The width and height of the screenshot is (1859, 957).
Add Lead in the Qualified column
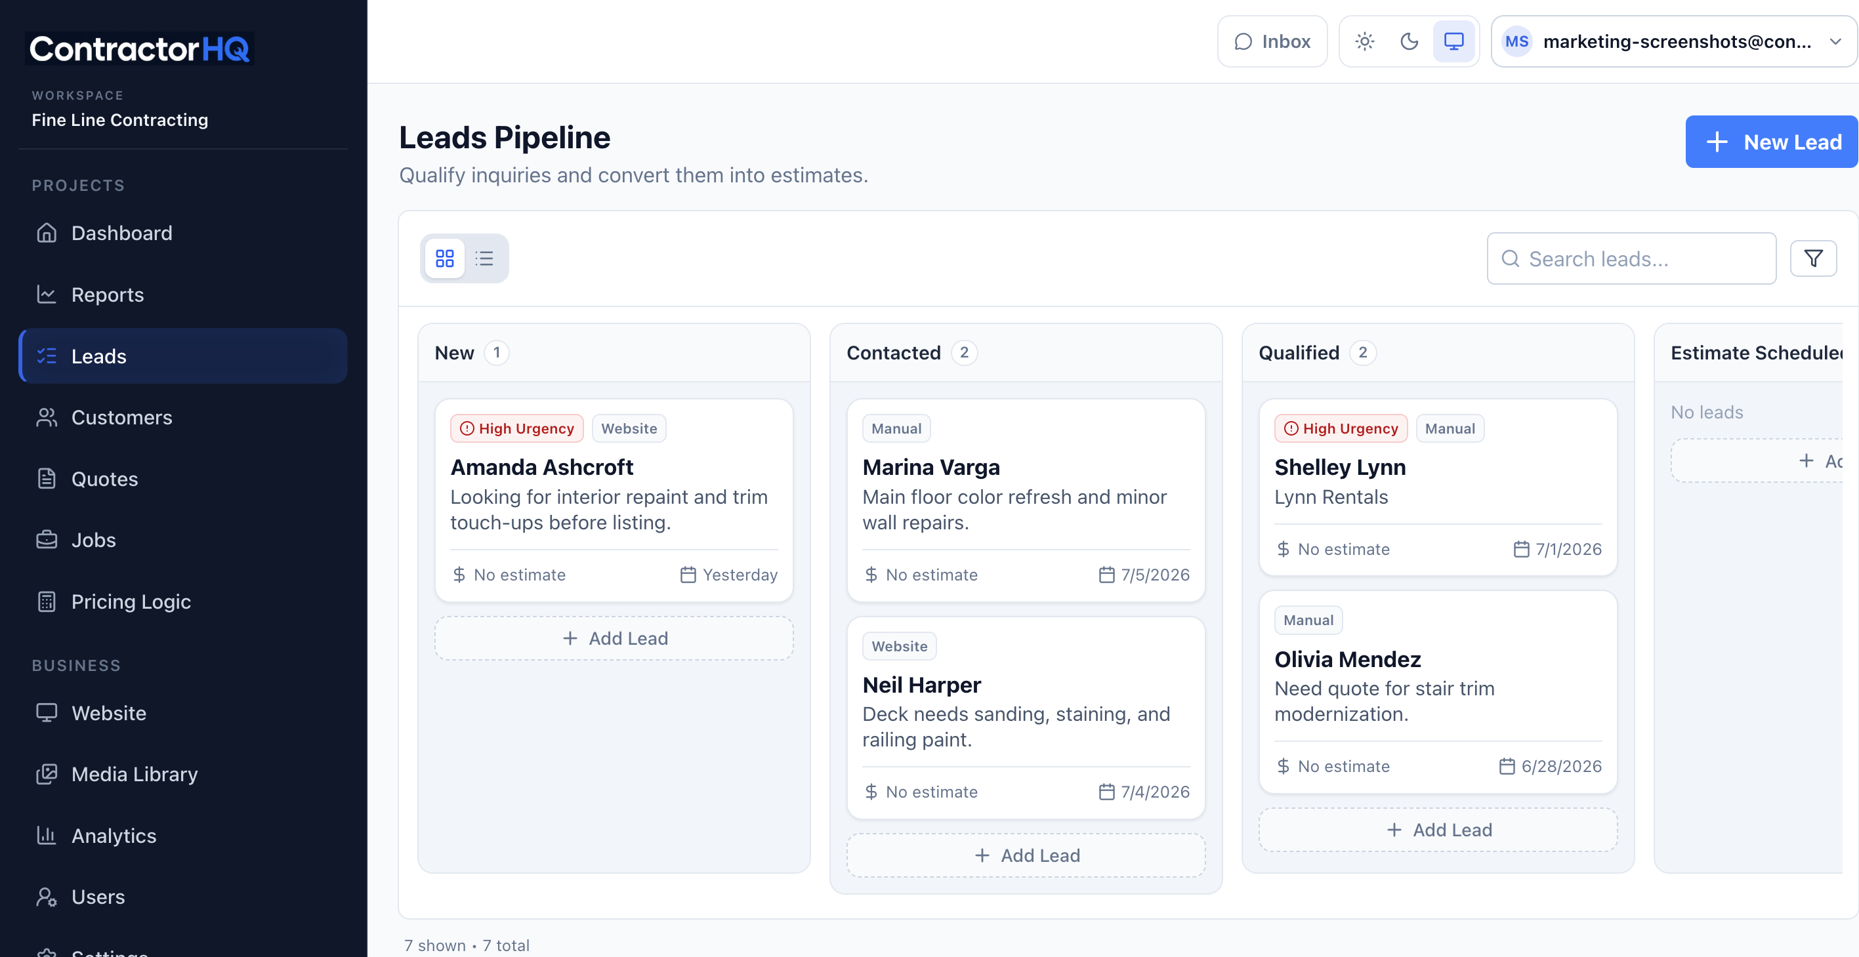1438,830
